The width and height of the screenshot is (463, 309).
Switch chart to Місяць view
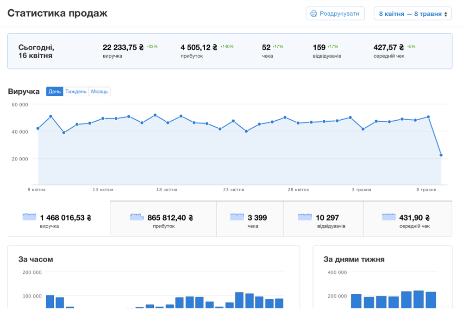[x=99, y=92]
